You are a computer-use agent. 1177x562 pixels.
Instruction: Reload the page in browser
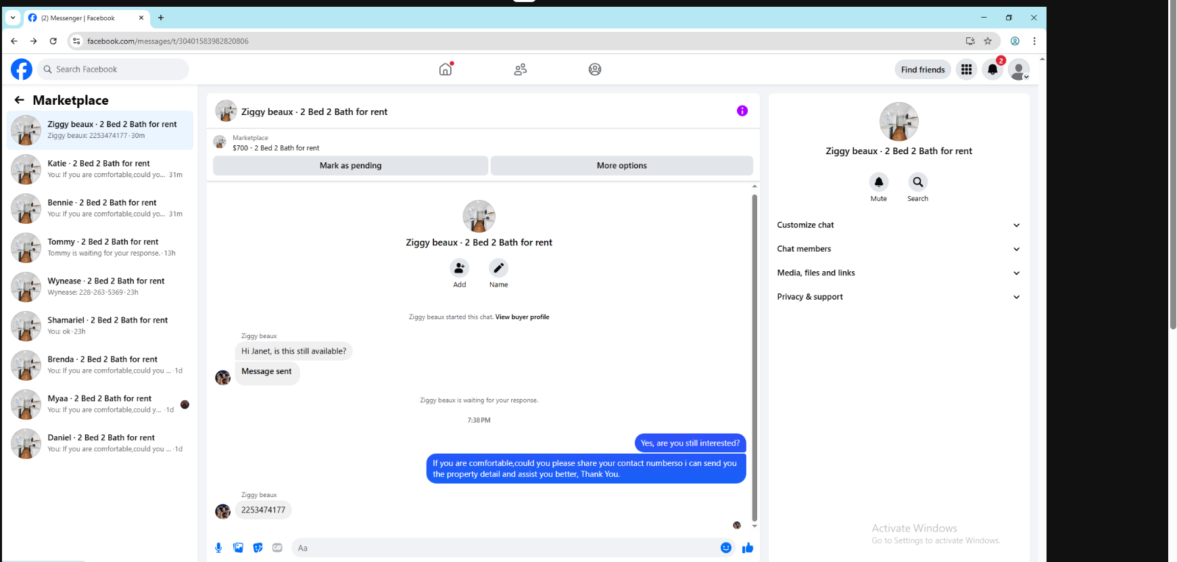coord(53,41)
